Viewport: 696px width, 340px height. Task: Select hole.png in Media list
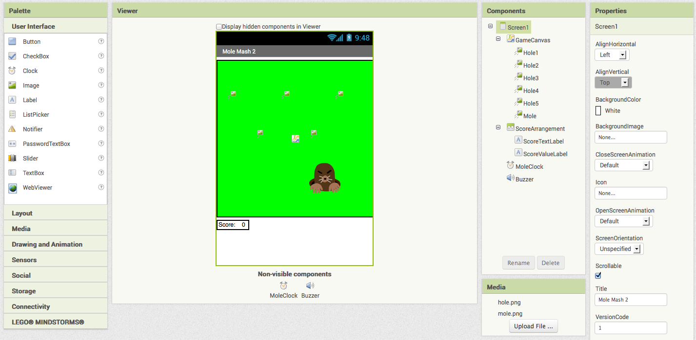(509, 303)
